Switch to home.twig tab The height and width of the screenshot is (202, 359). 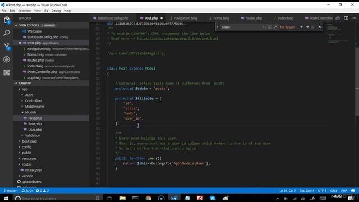point(221,18)
